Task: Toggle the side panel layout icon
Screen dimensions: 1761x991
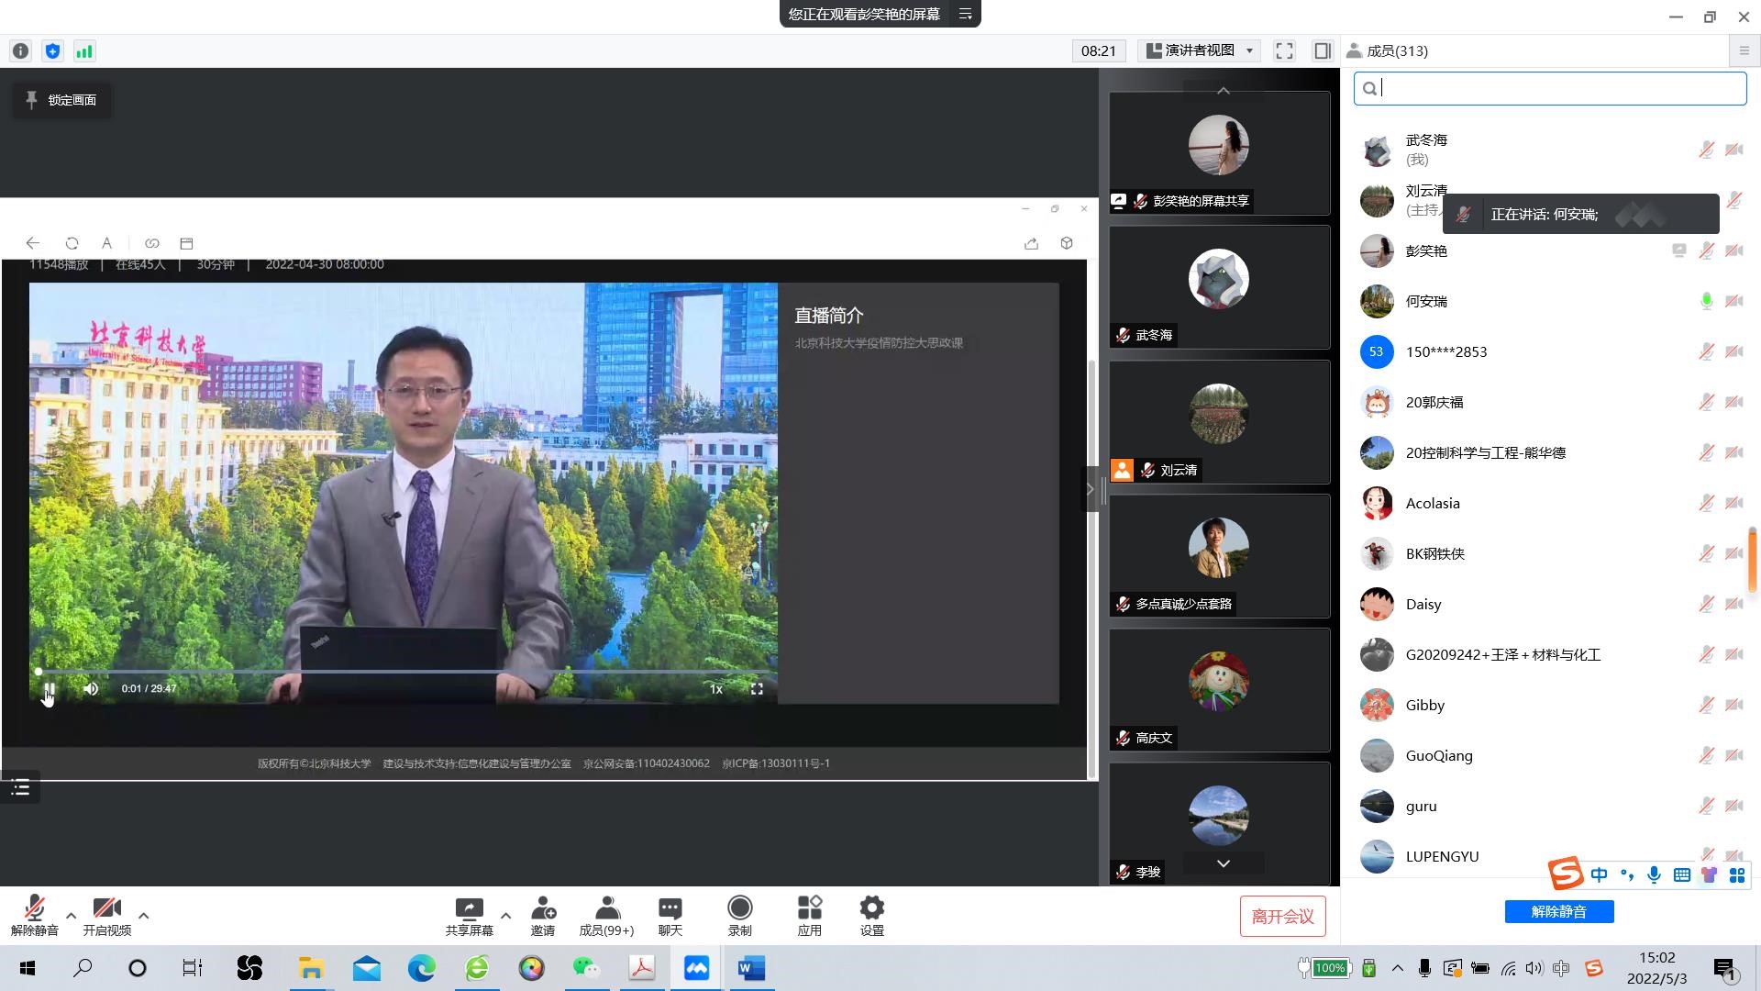Action: point(1322,51)
